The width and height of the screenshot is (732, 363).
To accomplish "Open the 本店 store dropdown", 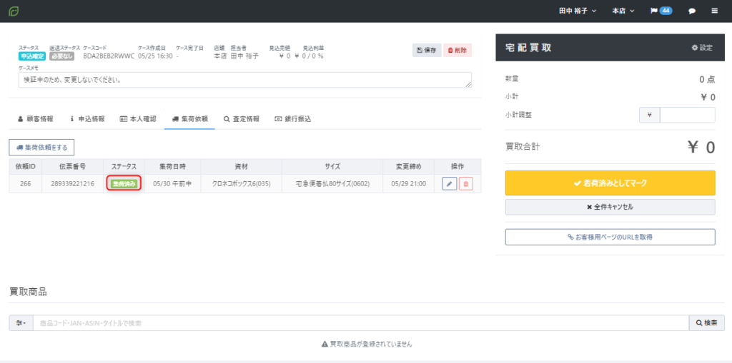I will (x=623, y=11).
